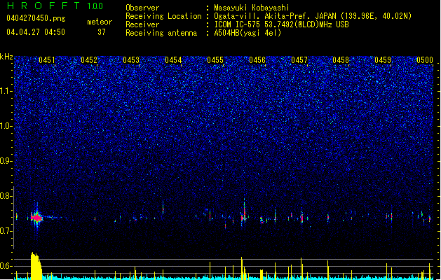Click the 'meteor' label
Image resolution: width=441 pixels, height=280 pixels.
click(100, 22)
